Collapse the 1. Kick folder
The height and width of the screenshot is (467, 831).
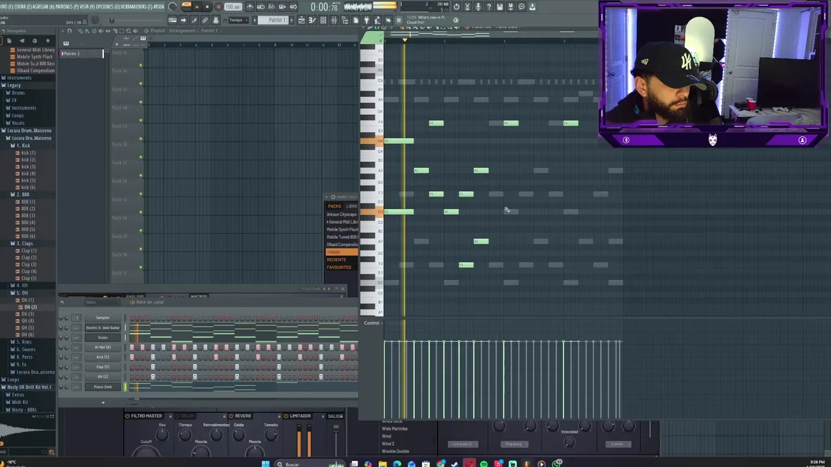coord(22,145)
